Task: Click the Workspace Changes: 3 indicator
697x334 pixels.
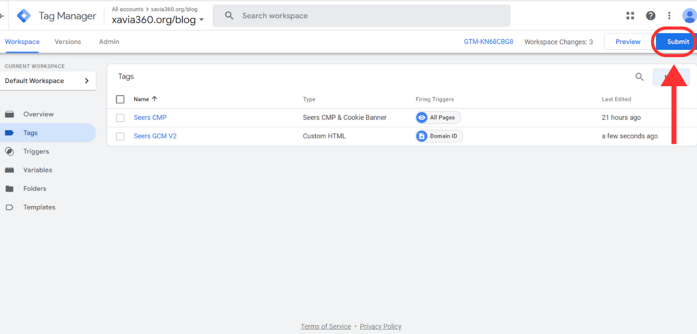Action: click(558, 42)
